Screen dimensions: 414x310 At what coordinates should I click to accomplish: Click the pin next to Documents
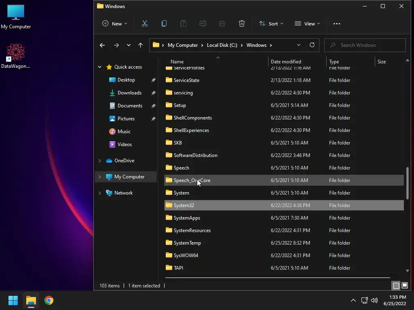153,106
